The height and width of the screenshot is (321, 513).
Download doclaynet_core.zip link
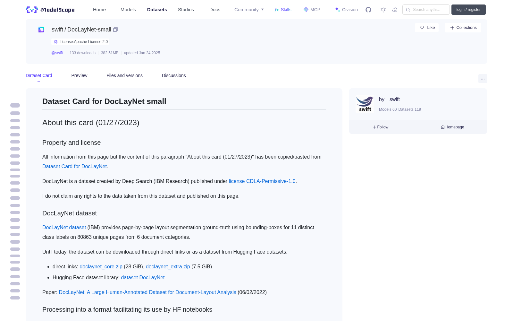pos(101,266)
